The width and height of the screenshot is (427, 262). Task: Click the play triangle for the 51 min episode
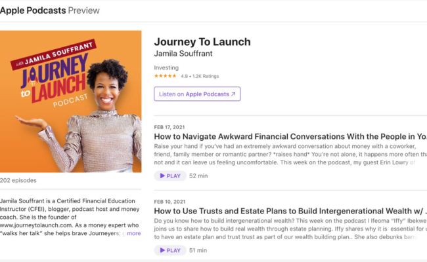[162, 250]
